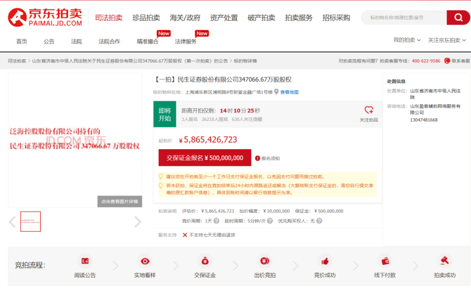Expand the 关注京东拍卖 dropdown

pyautogui.click(x=447, y=40)
